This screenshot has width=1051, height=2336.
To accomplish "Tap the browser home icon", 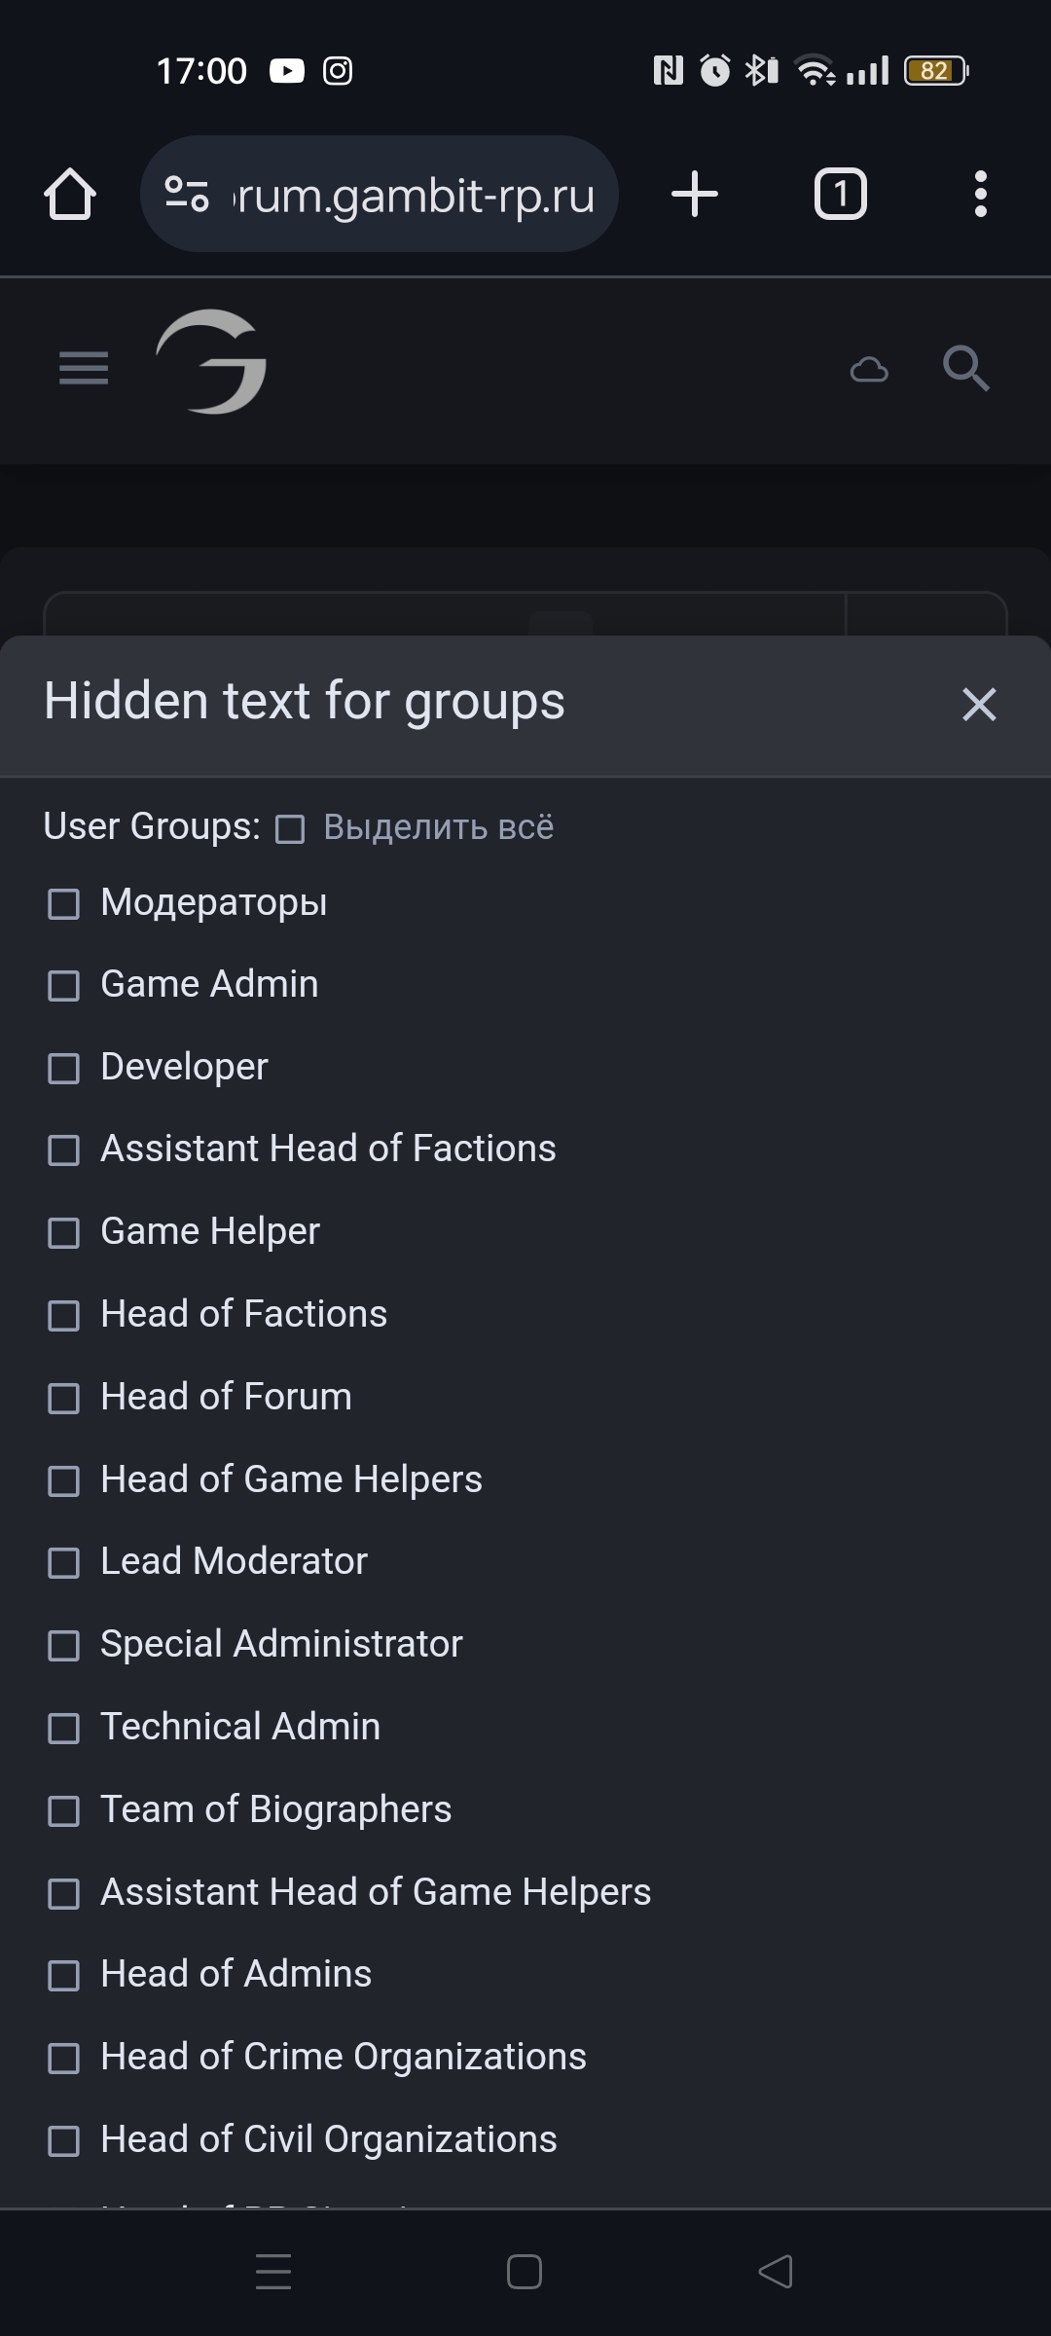I will (70, 194).
